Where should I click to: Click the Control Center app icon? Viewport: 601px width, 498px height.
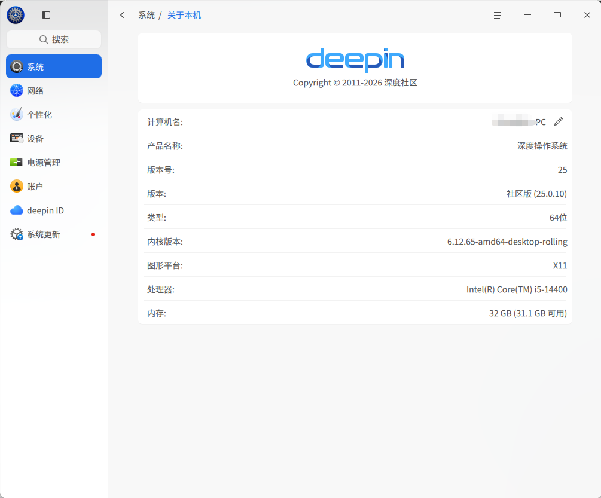point(16,15)
